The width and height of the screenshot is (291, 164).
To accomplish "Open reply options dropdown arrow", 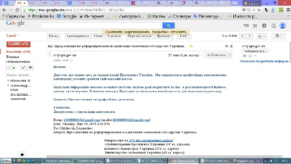I will coord(230,55).
